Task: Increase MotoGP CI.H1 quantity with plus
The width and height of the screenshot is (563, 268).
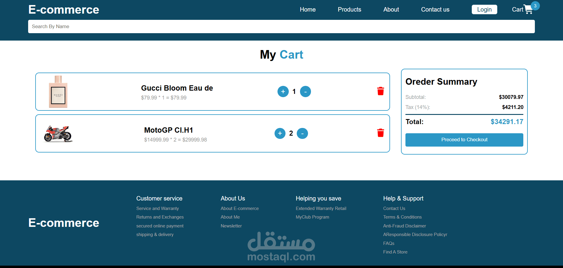Action: coord(280,133)
